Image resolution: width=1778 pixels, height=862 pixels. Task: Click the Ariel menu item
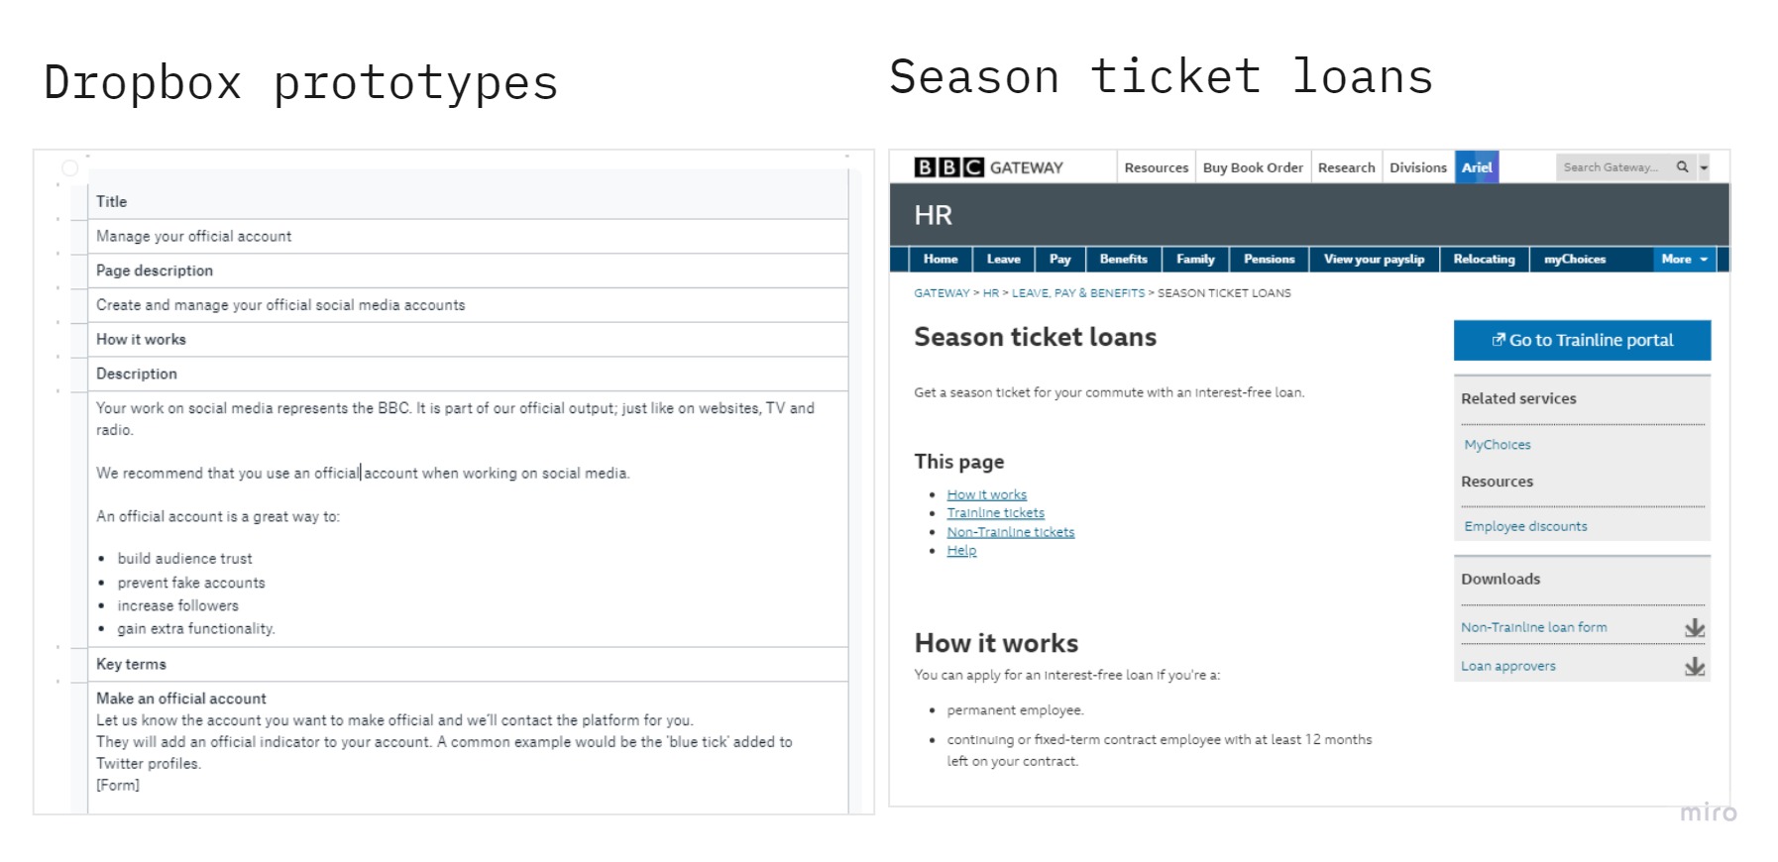(x=1477, y=166)
